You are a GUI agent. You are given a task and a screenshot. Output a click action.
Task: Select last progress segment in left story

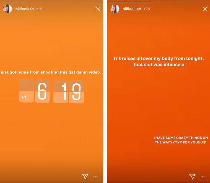(93, 2)
